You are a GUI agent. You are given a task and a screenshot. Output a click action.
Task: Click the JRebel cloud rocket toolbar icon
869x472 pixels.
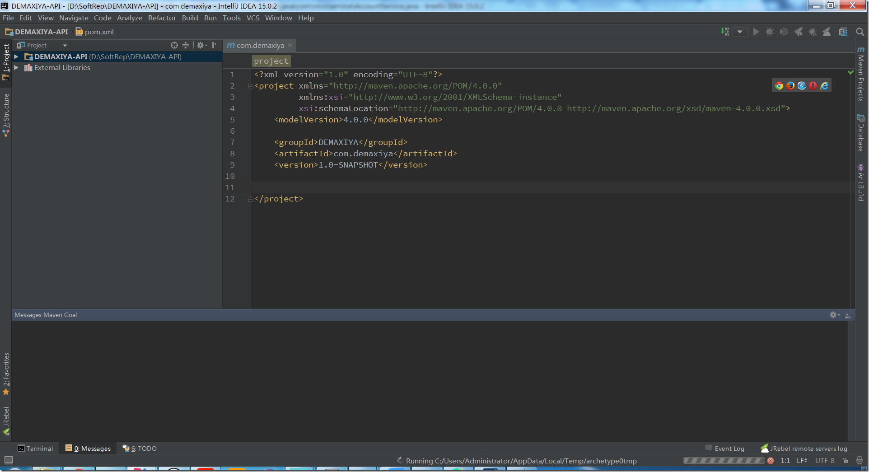point(827,32)
